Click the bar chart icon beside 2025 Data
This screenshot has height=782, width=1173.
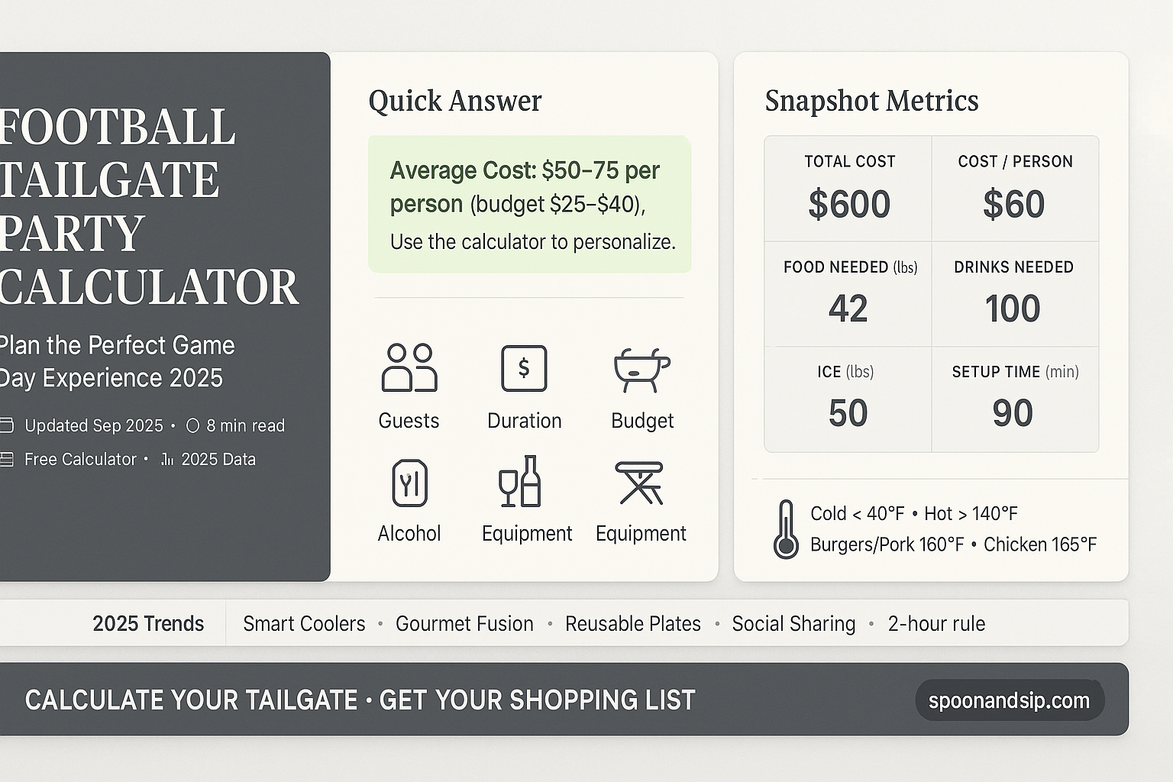(167, 459)
